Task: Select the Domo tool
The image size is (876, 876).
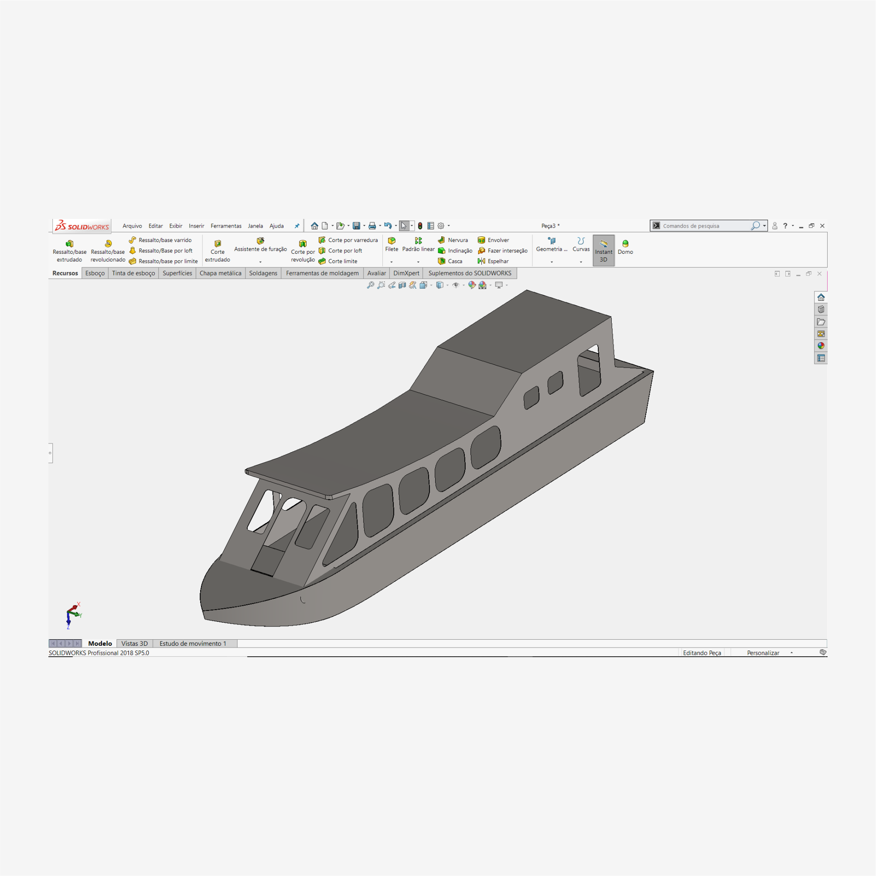Action: (625, 248)
